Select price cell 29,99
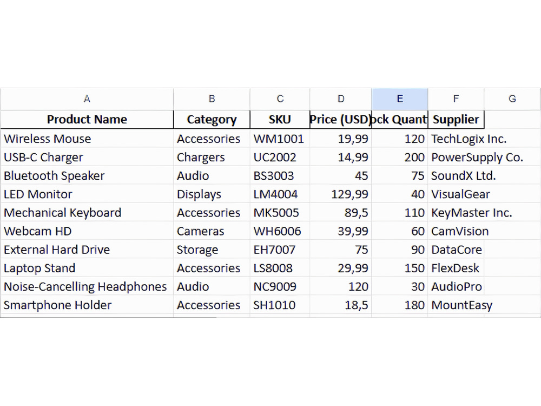The image size is (541, 406). click(x=341, y=269)
